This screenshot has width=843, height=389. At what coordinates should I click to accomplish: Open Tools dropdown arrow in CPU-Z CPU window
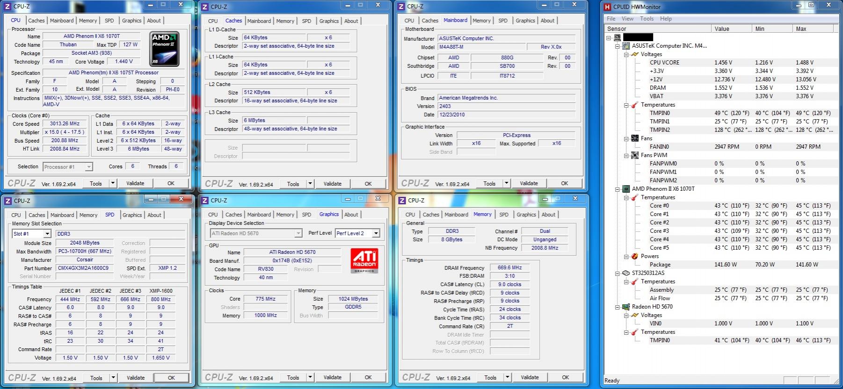point(113,183)
